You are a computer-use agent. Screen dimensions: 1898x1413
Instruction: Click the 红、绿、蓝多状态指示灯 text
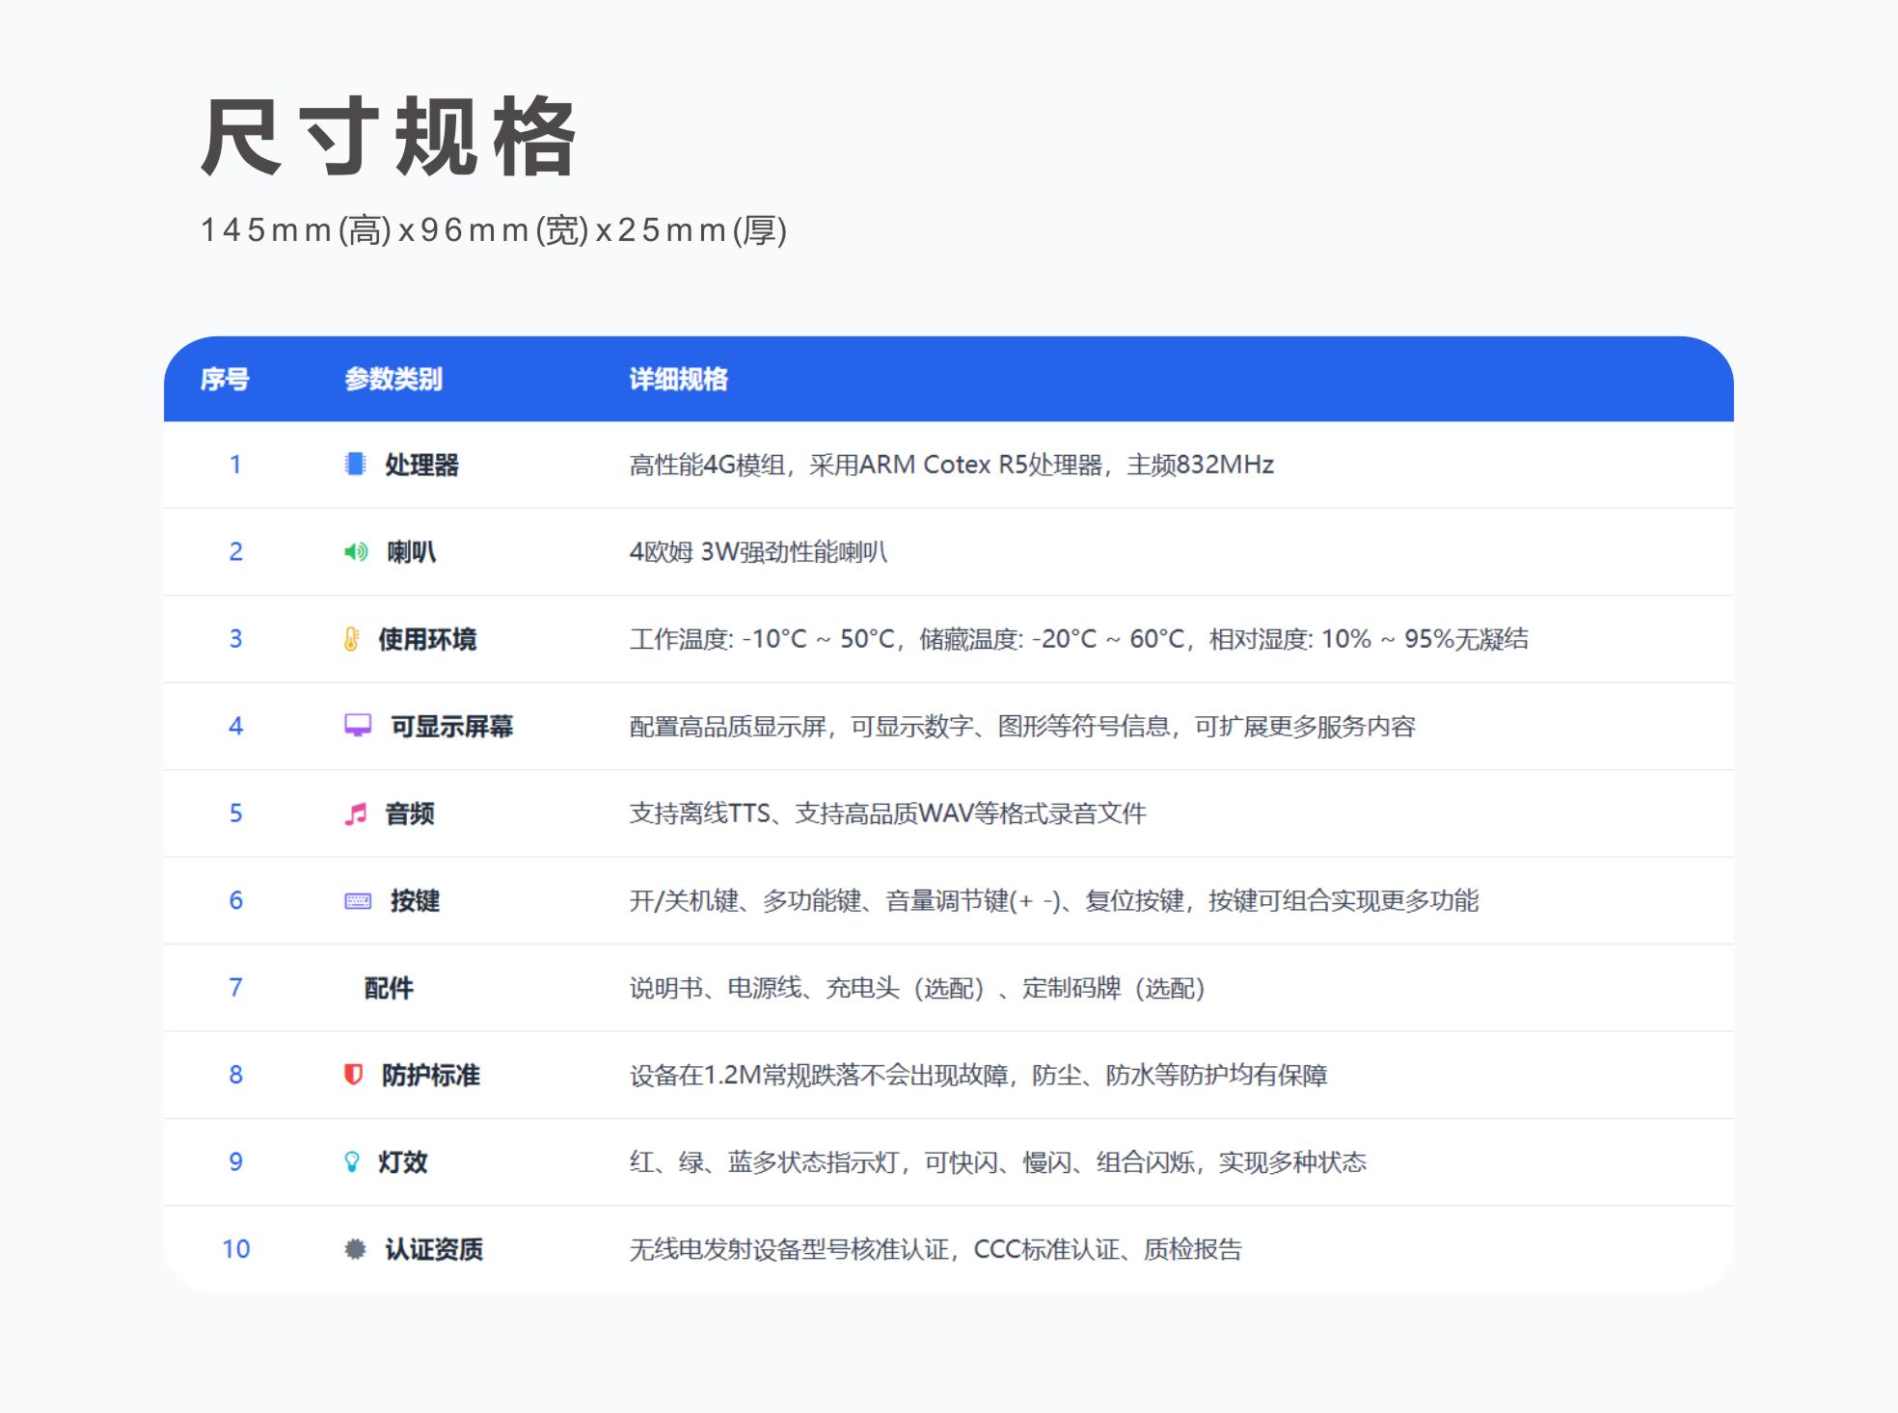pos(998,1162)
